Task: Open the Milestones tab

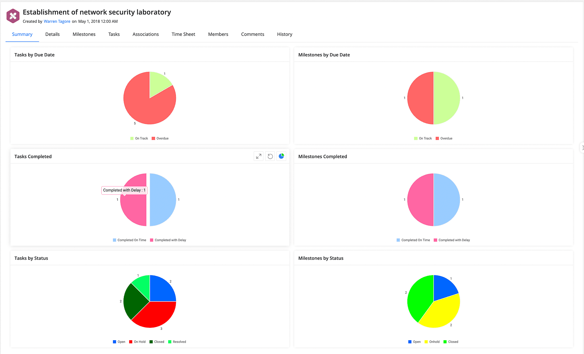Action: coord(84,34)
